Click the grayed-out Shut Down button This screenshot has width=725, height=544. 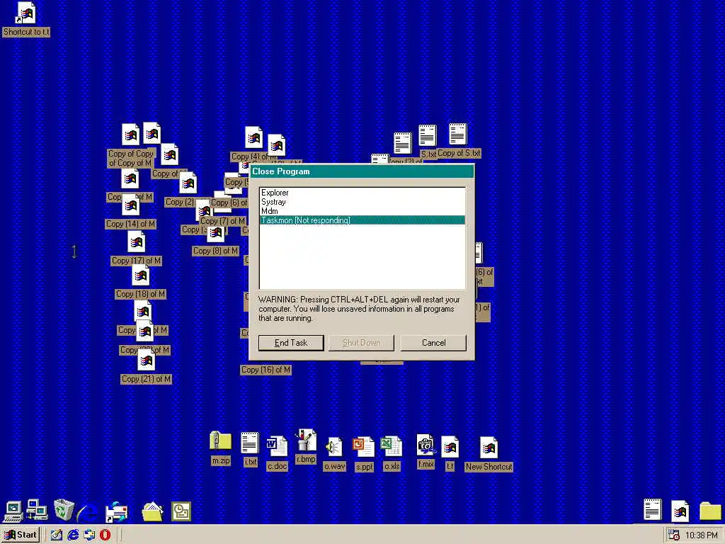(x=361, y=343)
